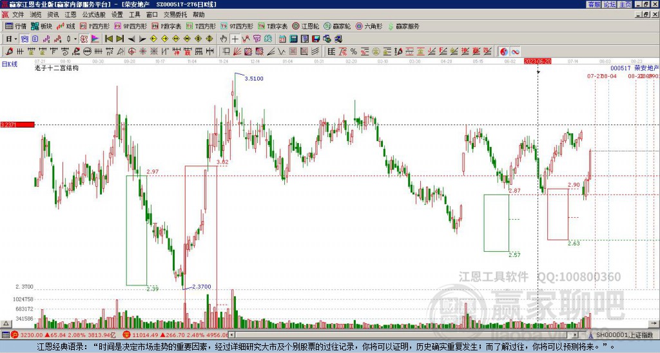Viewport: 660px width, 353px height.
Task: Click the 000517 荣安地产 stock label
Action: click(x=634, y=68)
